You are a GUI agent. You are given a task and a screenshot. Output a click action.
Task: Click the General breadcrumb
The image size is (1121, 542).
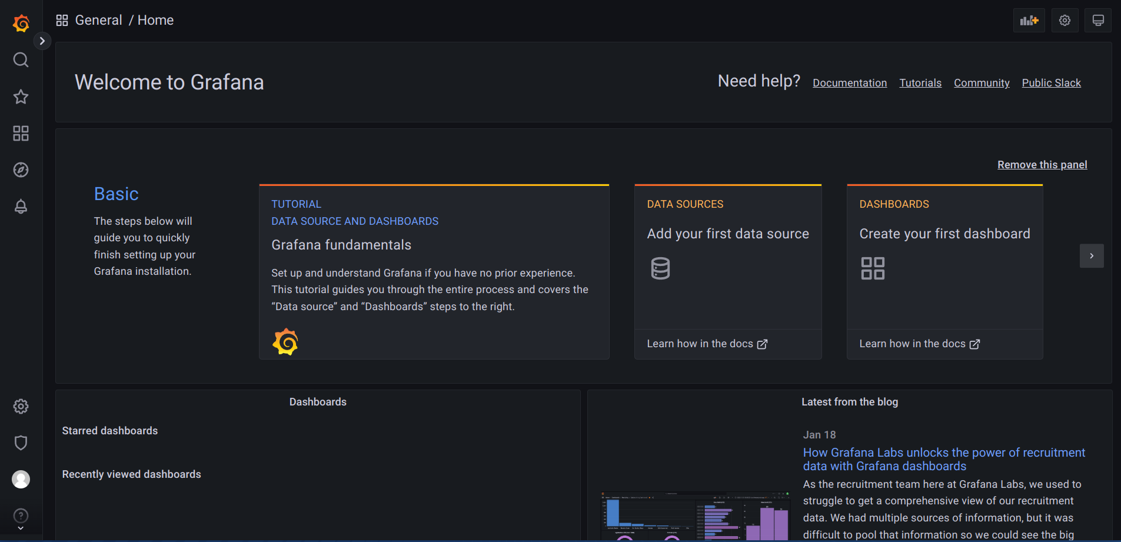click(99, 20)
